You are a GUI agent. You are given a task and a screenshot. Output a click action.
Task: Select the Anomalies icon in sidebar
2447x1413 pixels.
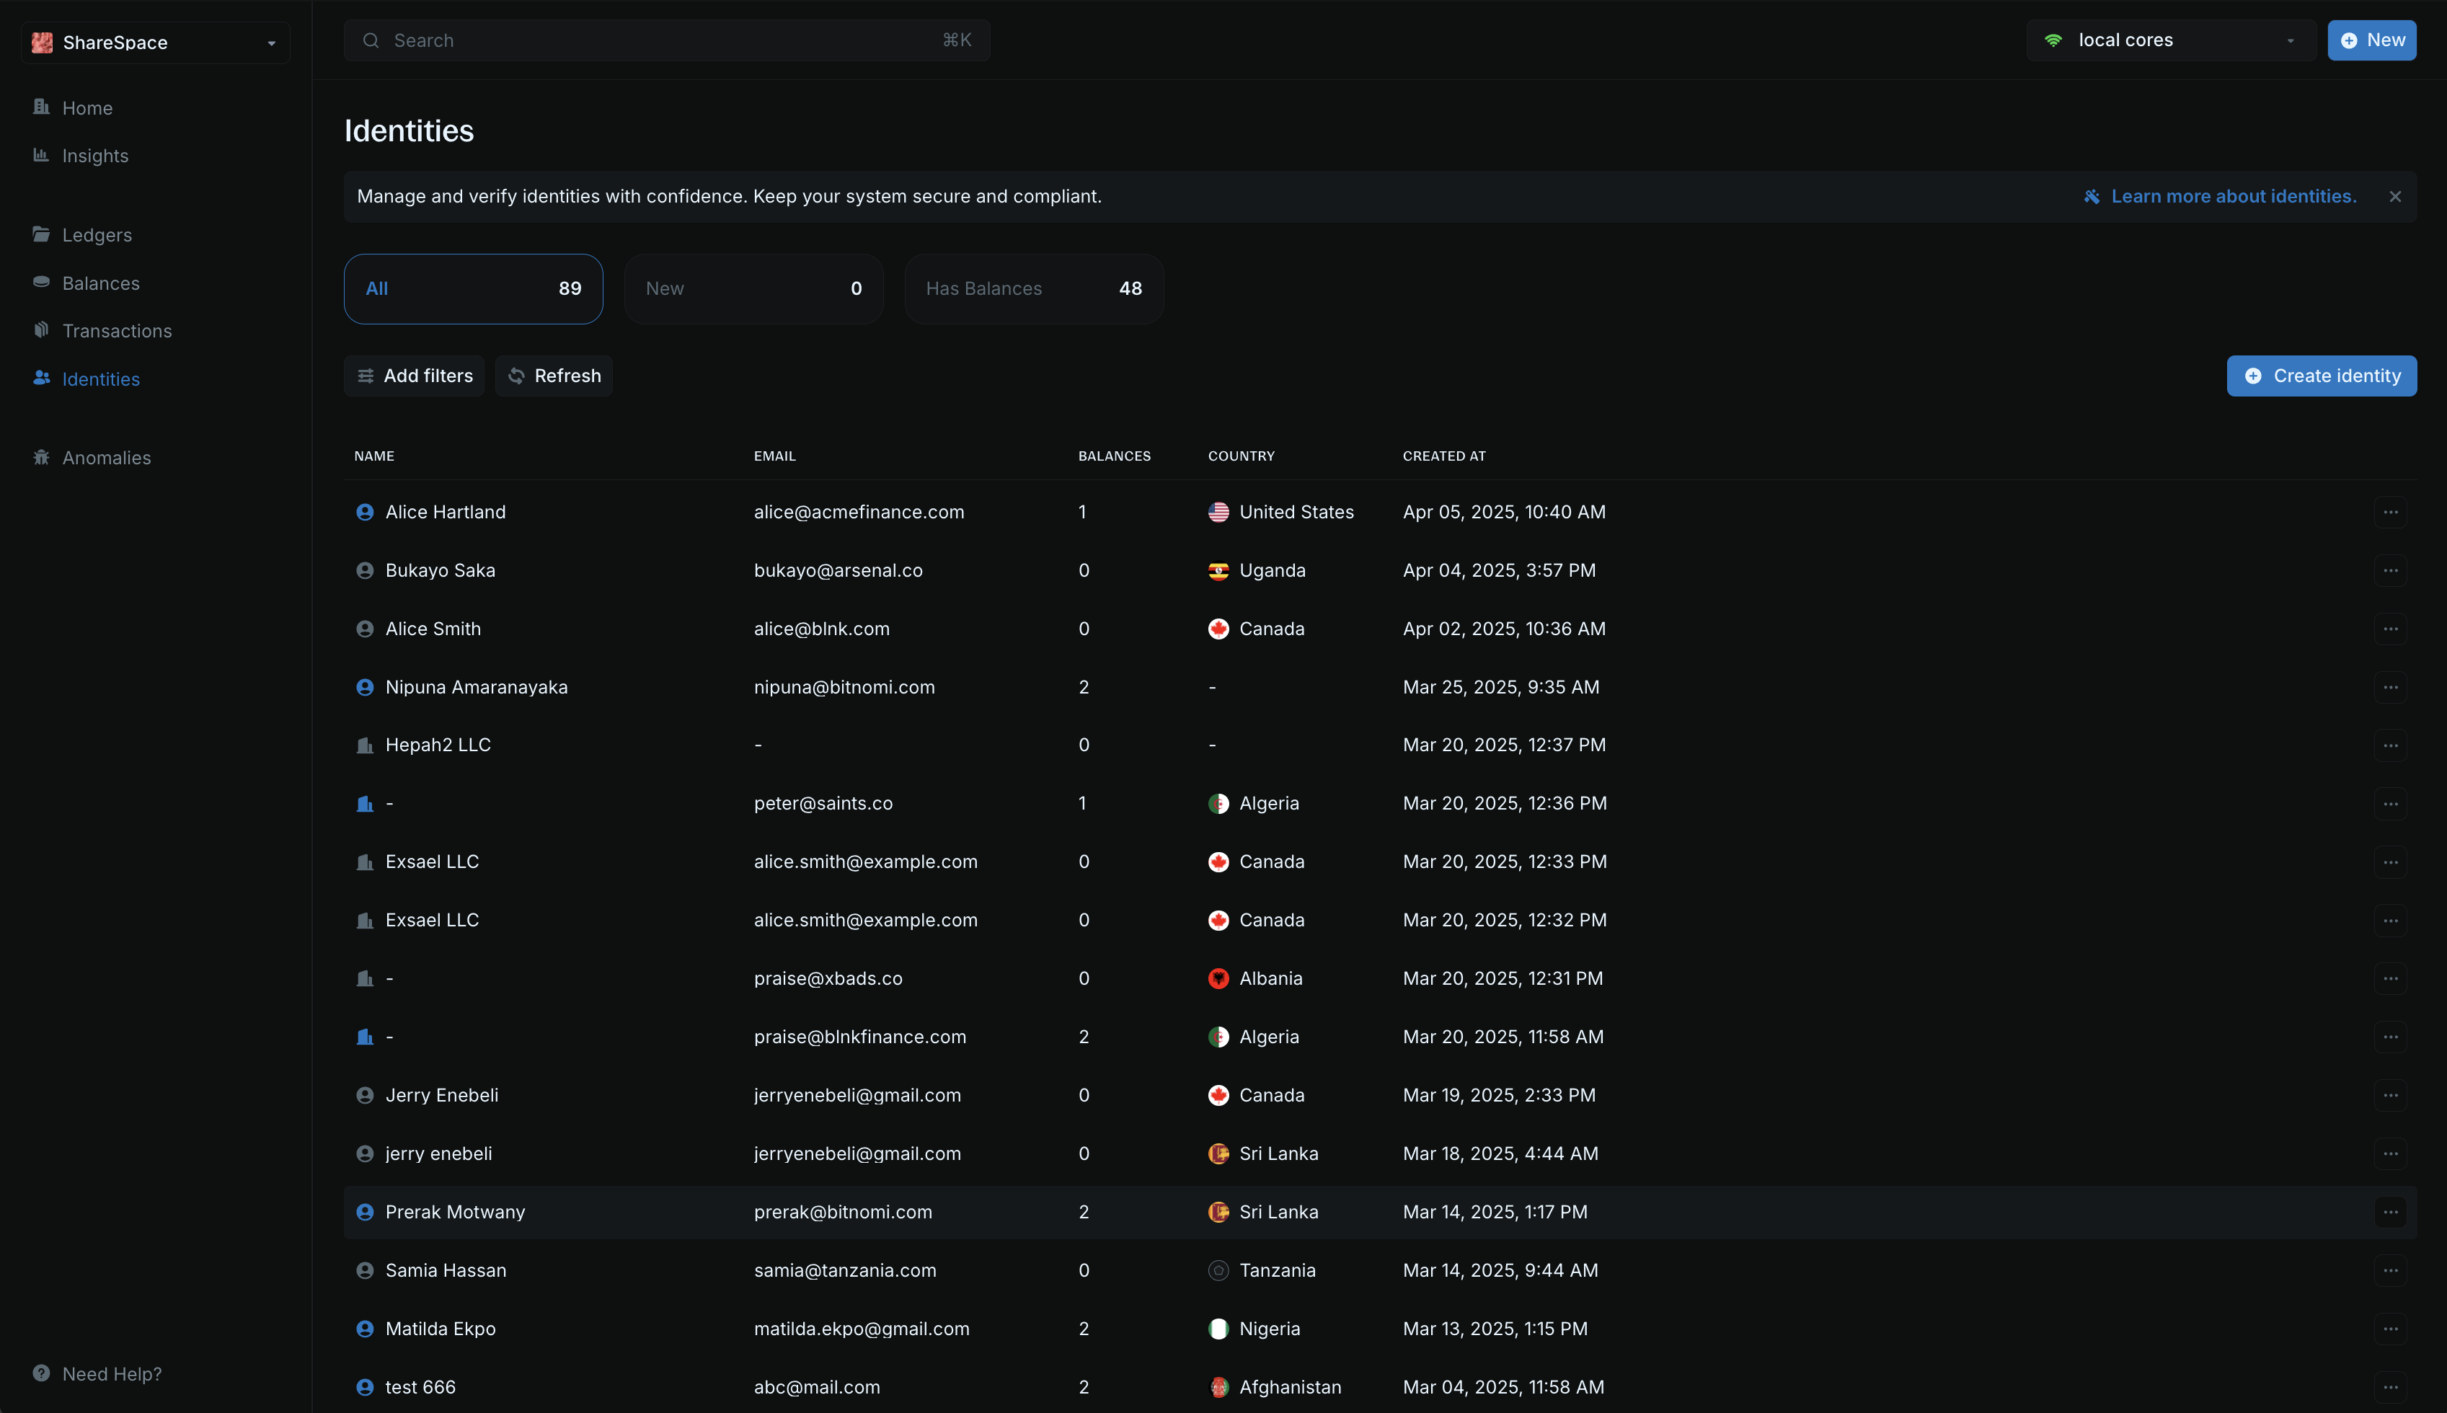(42, 457)
